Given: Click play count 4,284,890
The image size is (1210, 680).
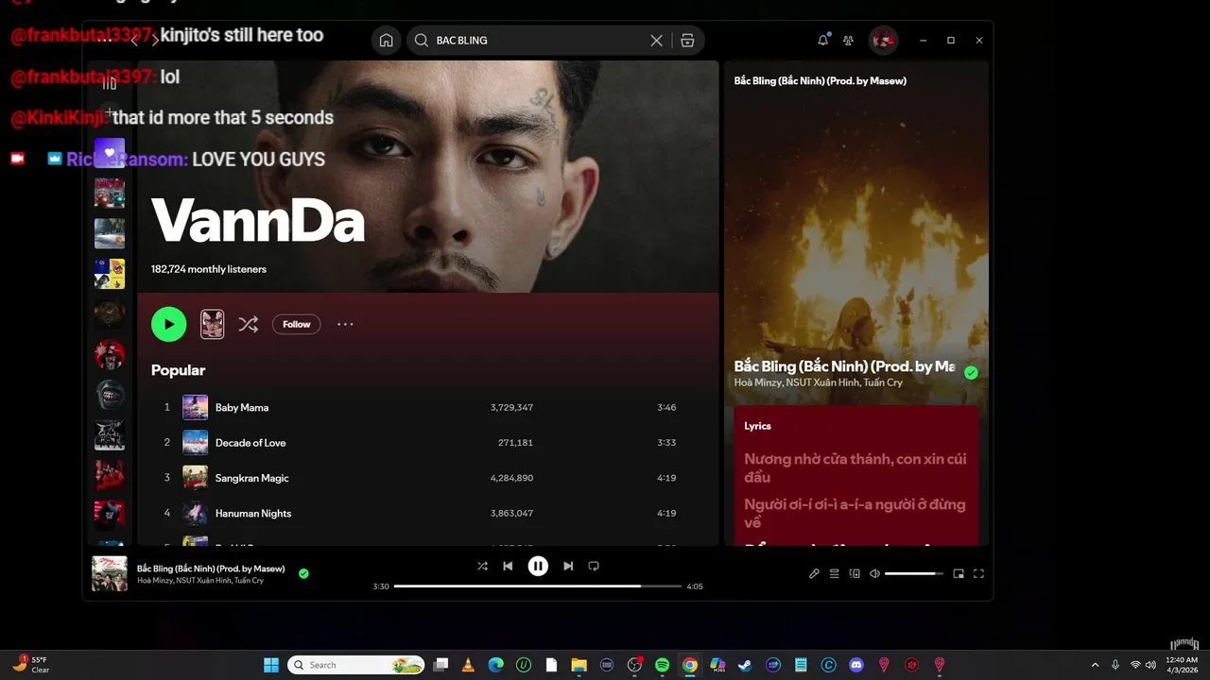Looking at the screenshot, I should [x=511, y=478].
